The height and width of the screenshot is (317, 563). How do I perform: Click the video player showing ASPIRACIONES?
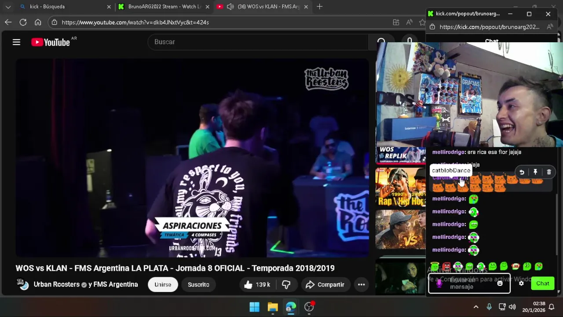192,158
